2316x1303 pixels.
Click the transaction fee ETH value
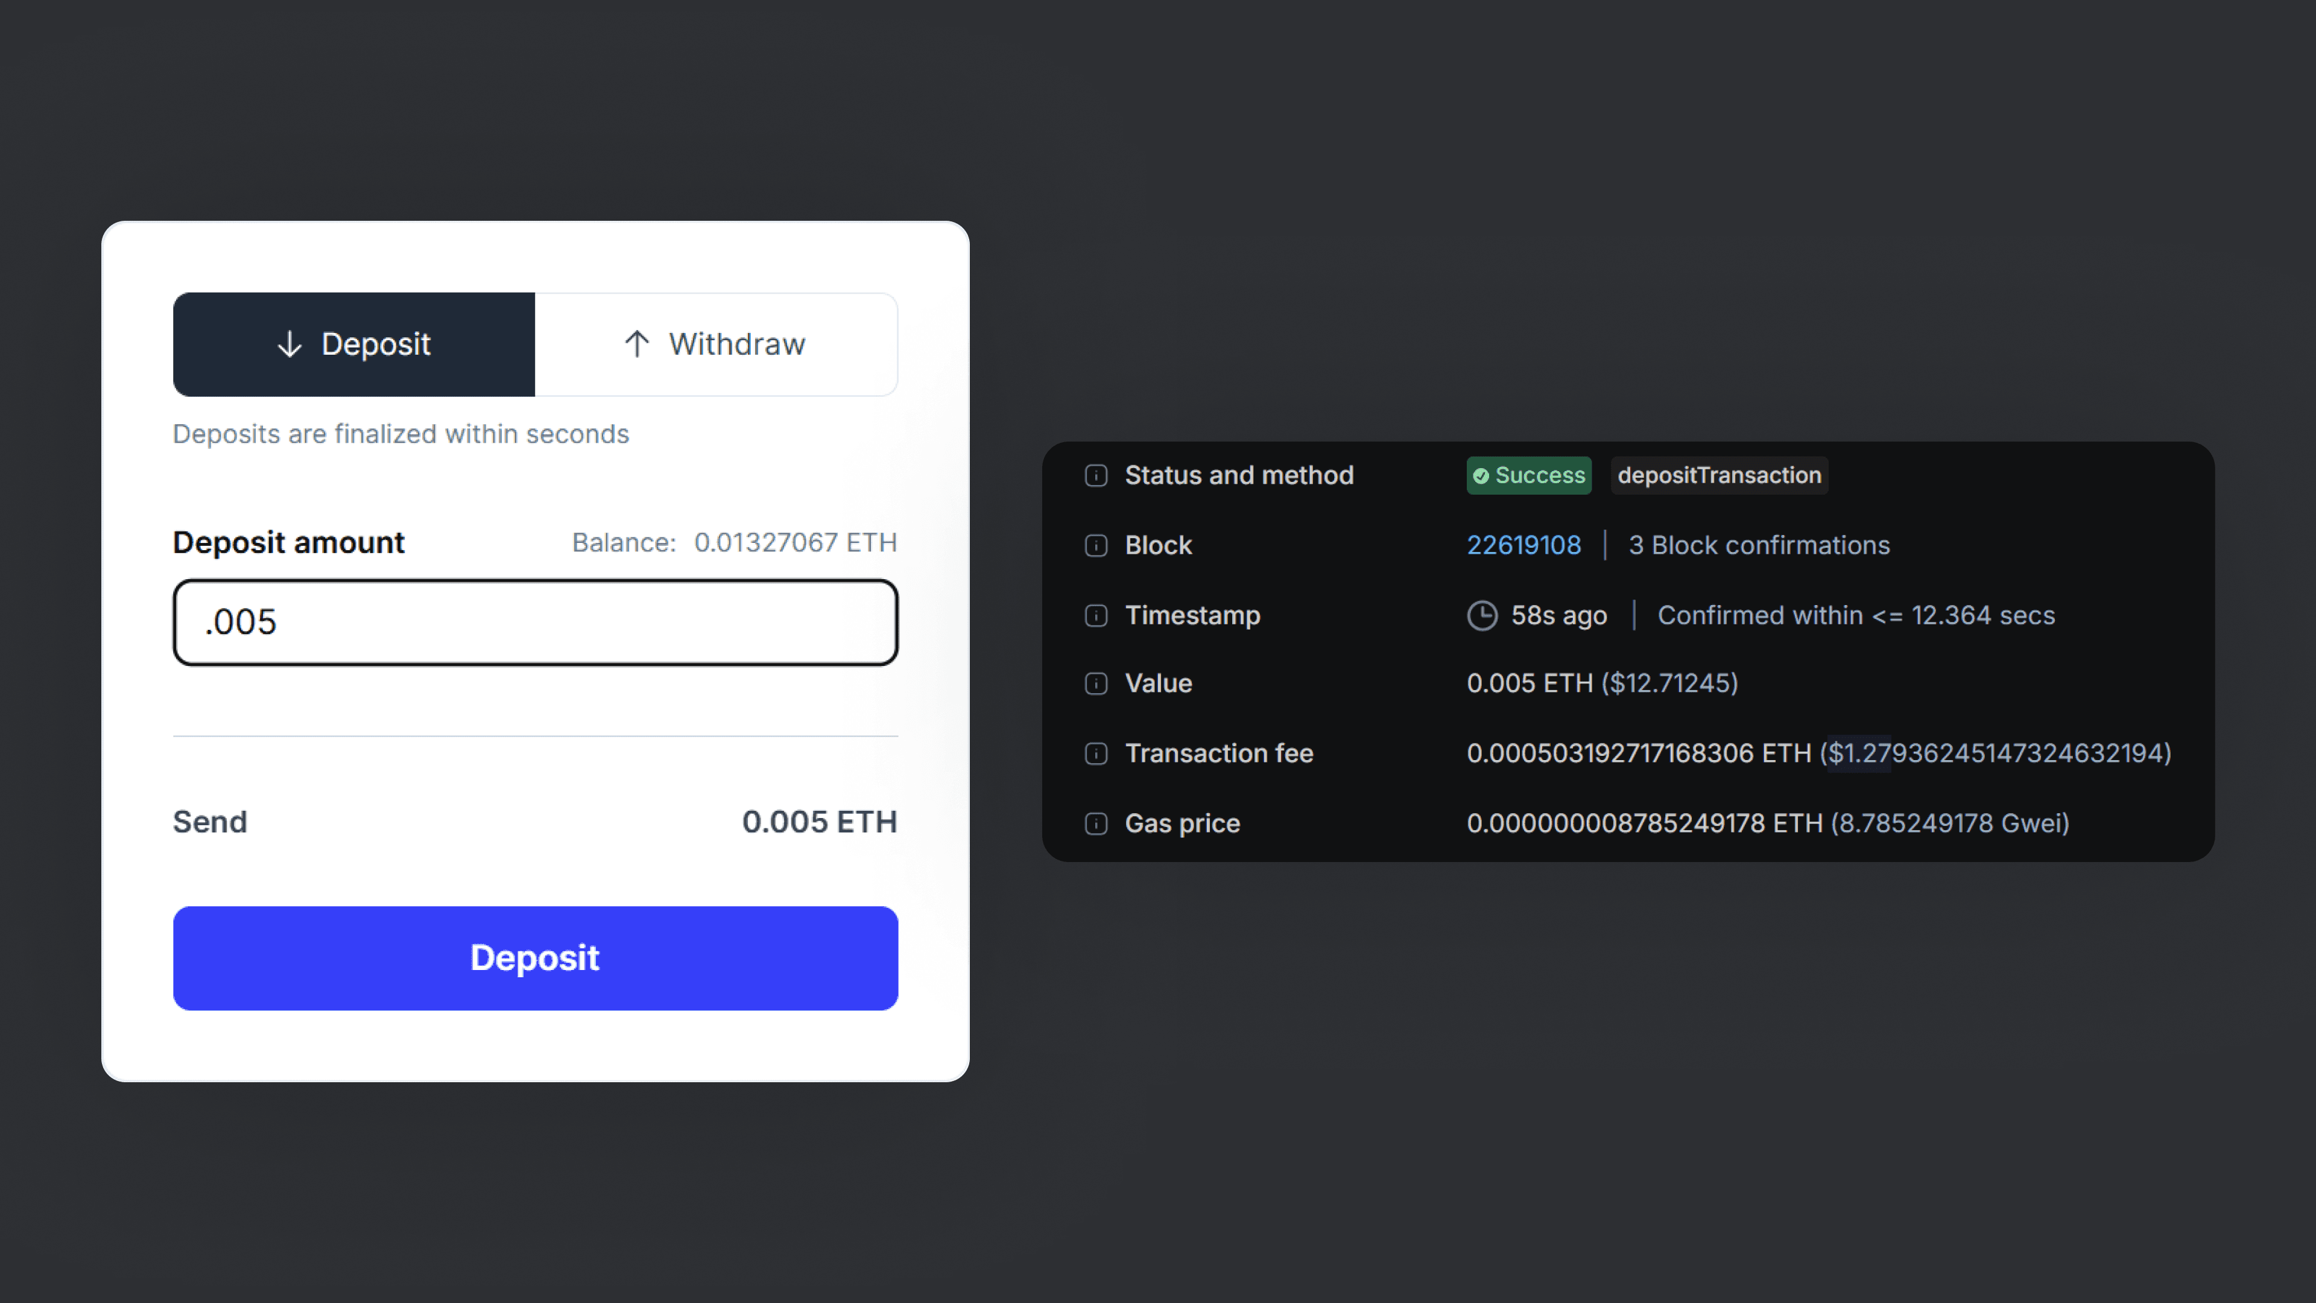coord(1638,753)
